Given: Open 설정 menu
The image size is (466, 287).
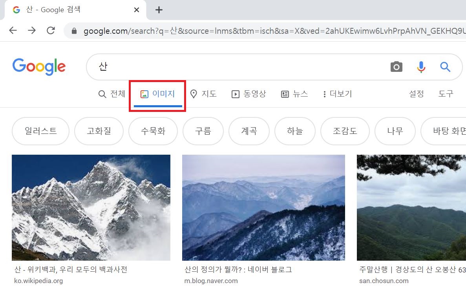Looking at the screenshot, I should click(417, 94).
